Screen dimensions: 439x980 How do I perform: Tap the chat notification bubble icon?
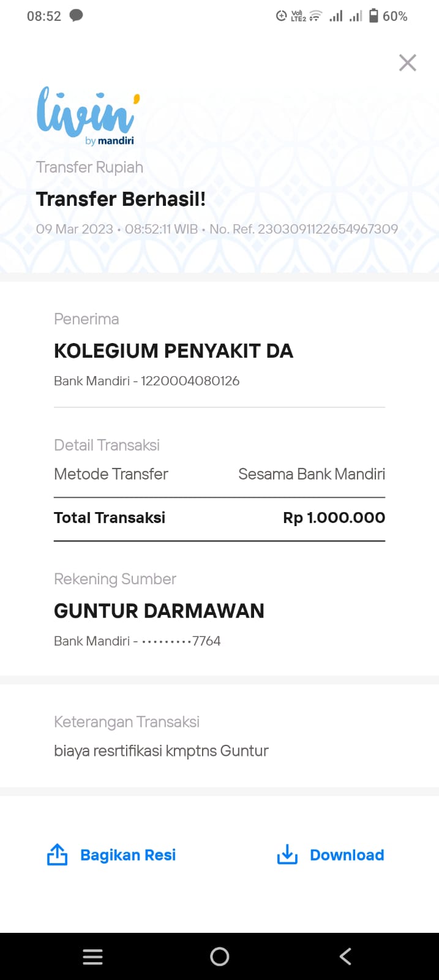[x=76, y=16]
